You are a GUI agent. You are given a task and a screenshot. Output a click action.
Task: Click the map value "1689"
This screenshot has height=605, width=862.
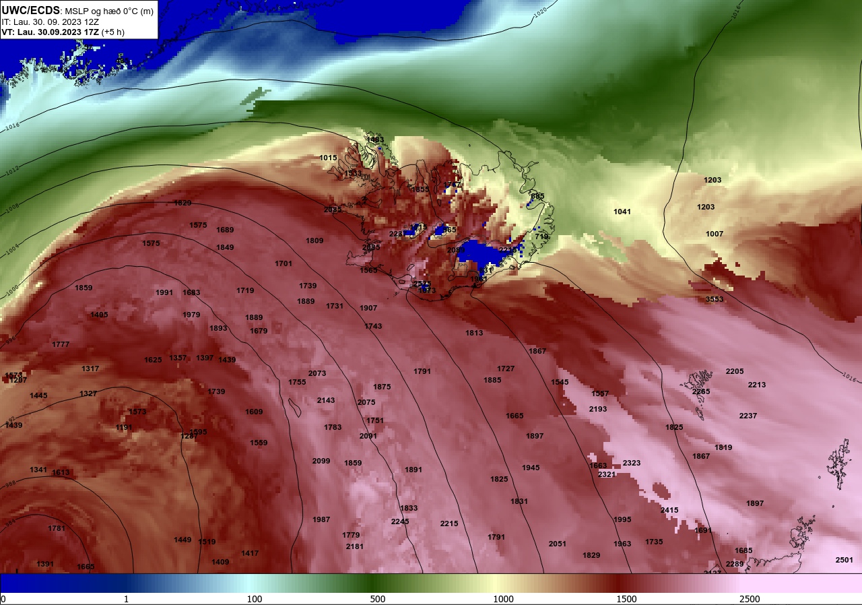(225, 230)
